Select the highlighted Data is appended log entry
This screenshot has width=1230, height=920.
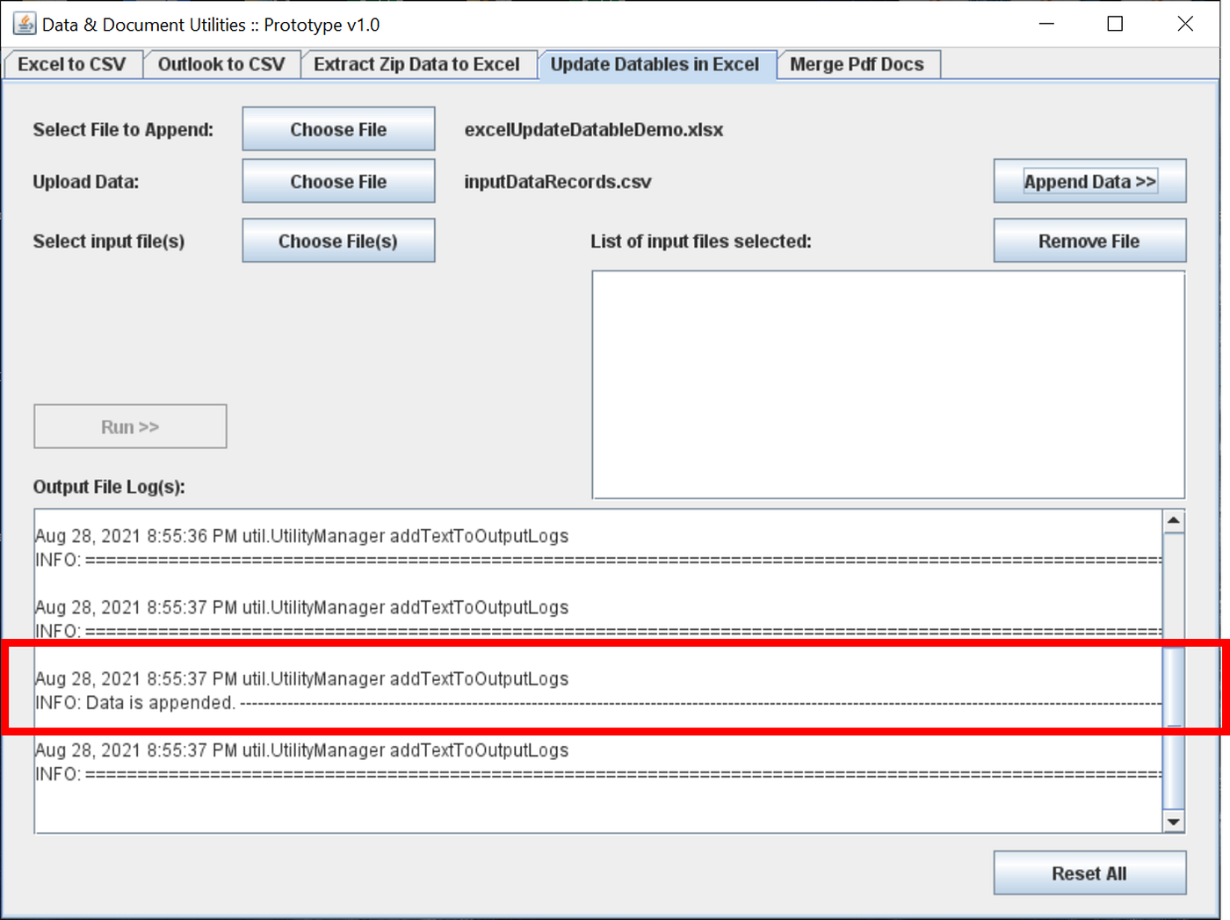(580, 691)
